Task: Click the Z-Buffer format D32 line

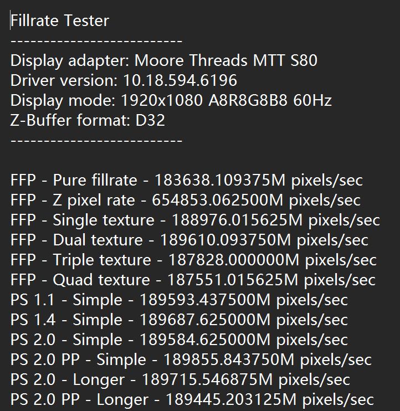Action: point(88,120)
